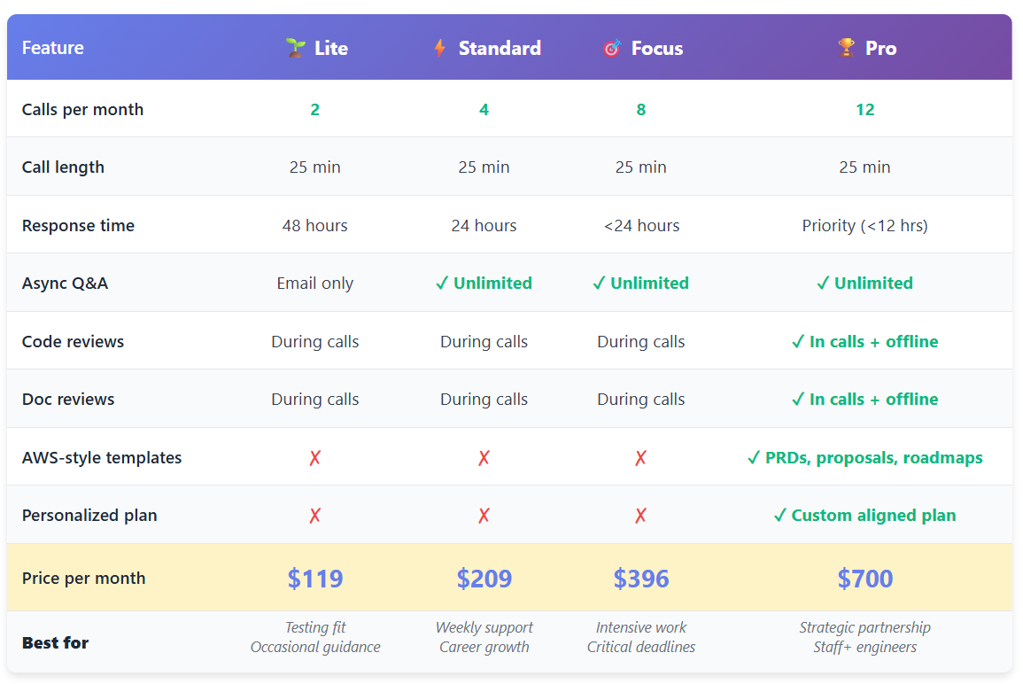Image resolution: width=1023 pixels, height=684 pixels.
Task: Click the 'Price per month' row label
Action: (x=83, y=579)
